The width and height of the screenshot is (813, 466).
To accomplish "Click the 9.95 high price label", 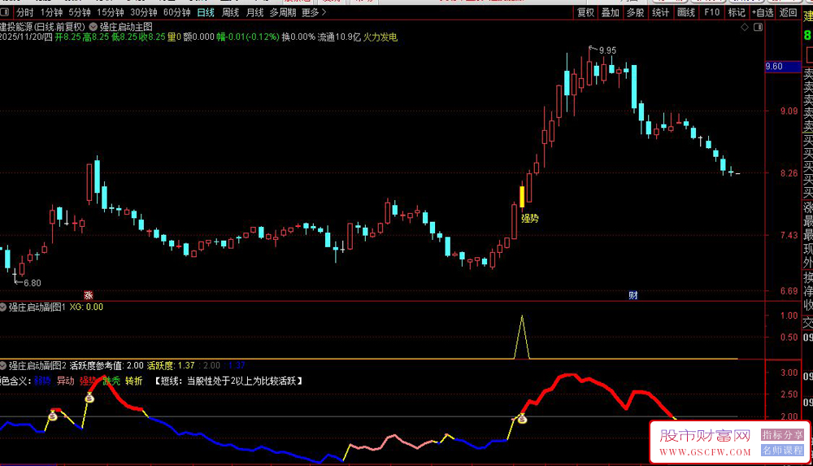I will tap(607, 50).
